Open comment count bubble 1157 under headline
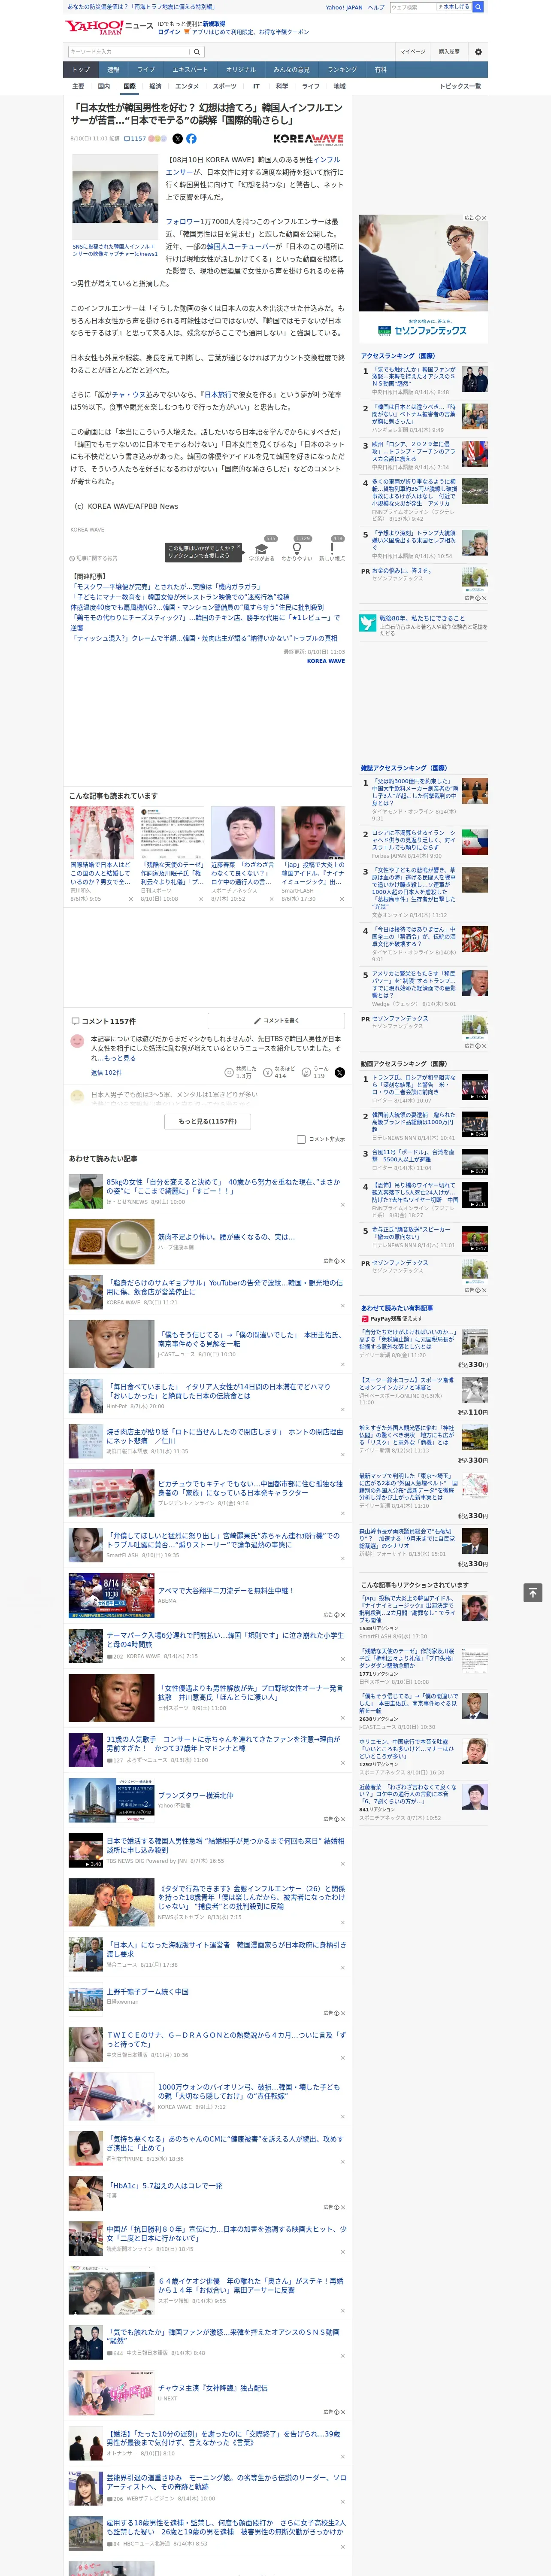The width and height of the screenshot is (551, 2576). click(x=135, y=139)
